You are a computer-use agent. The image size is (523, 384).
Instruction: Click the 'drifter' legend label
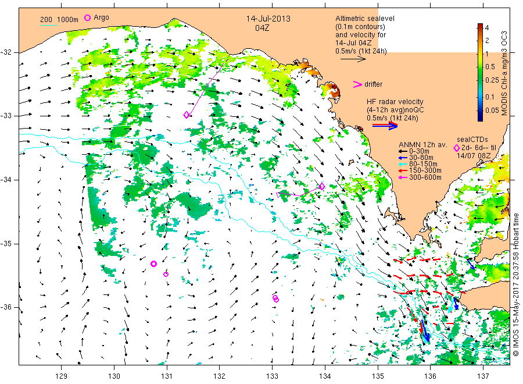click(x=373, y=84)
